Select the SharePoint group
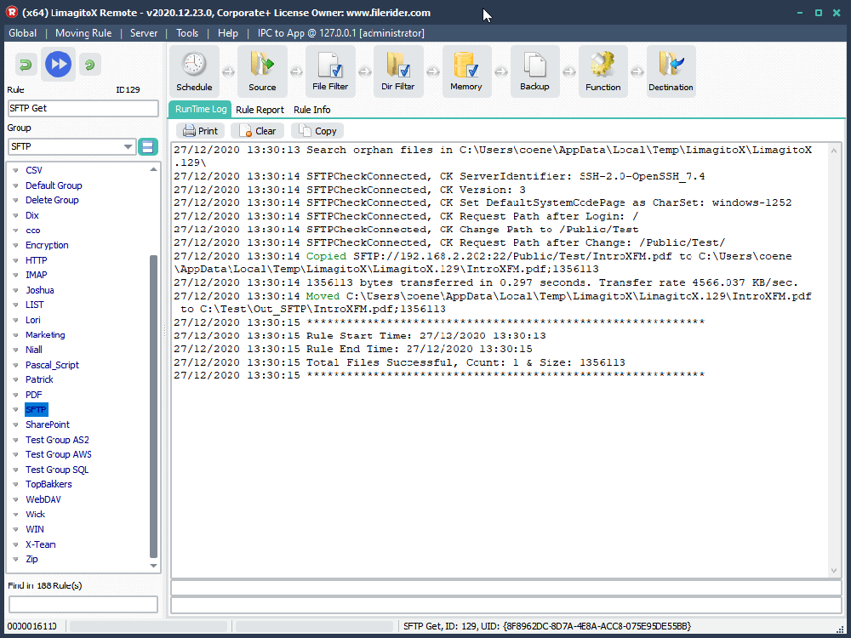851x638 pixels. click(48, 424)
